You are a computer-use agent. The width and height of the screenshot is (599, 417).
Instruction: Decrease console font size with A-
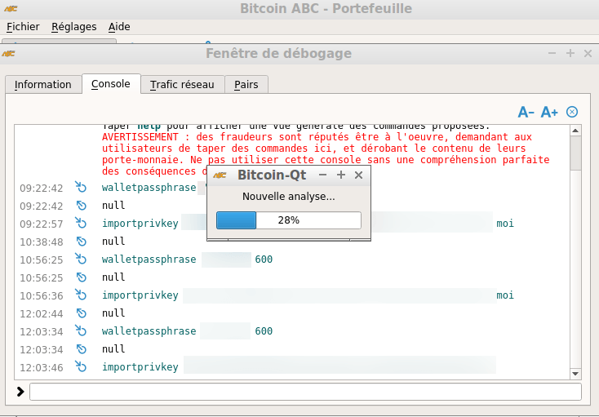[x=526, y=113]
